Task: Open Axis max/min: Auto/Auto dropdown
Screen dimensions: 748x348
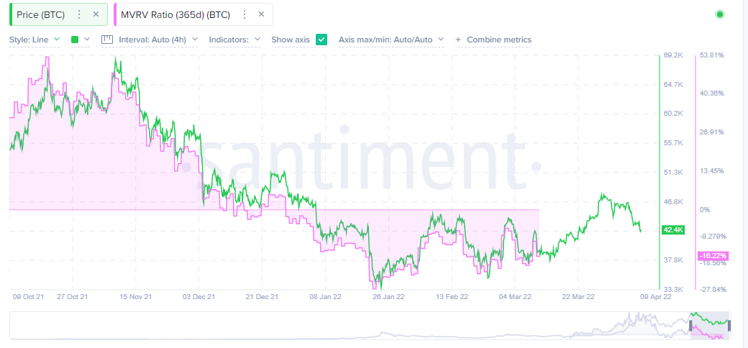Action: click(391, 40)
